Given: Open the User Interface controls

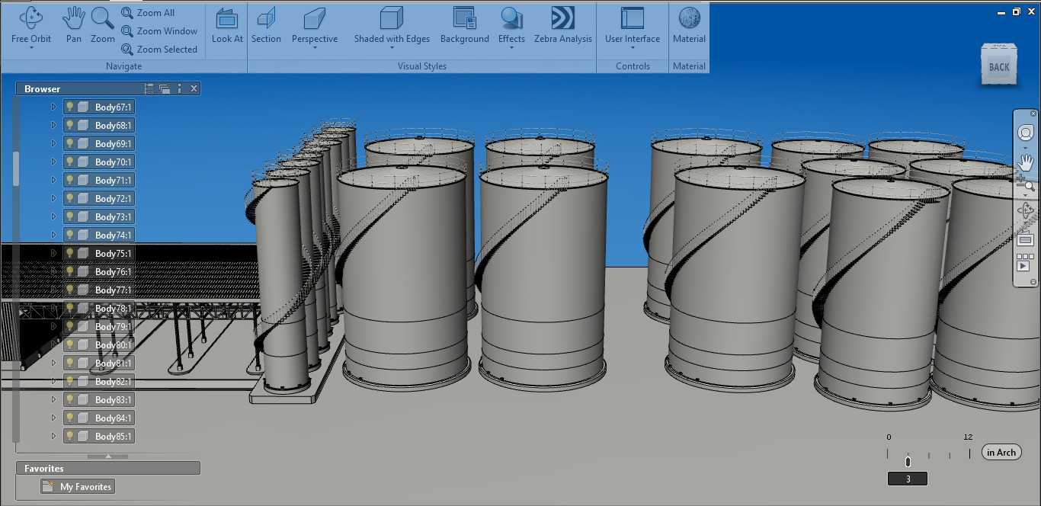Looking at the screenshot, I should click(x=633, y=24).
